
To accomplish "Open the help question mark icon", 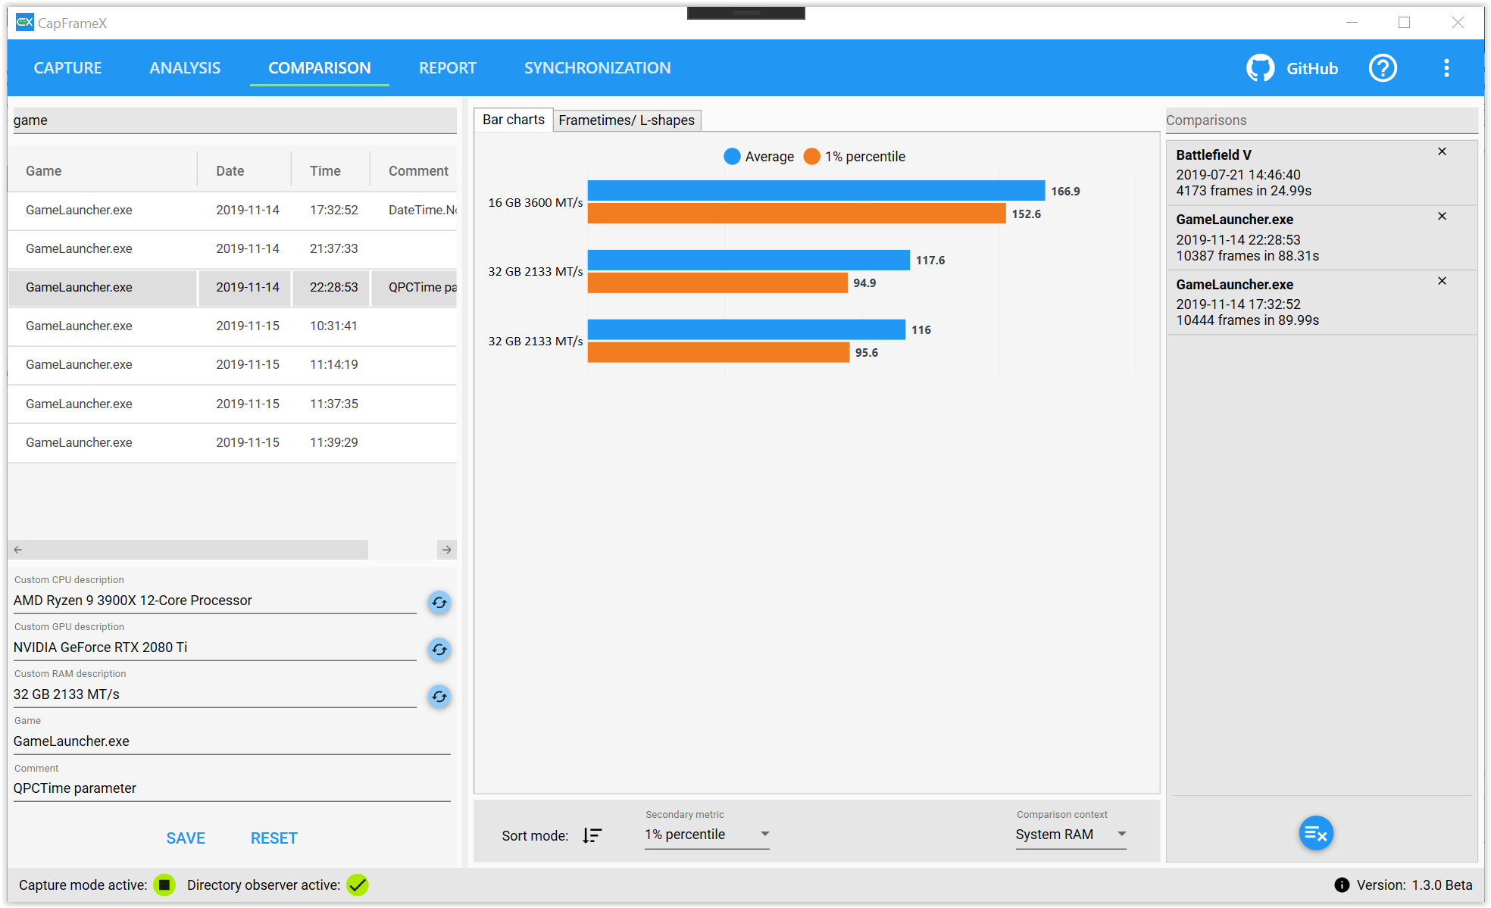I will pos(1383,68).
